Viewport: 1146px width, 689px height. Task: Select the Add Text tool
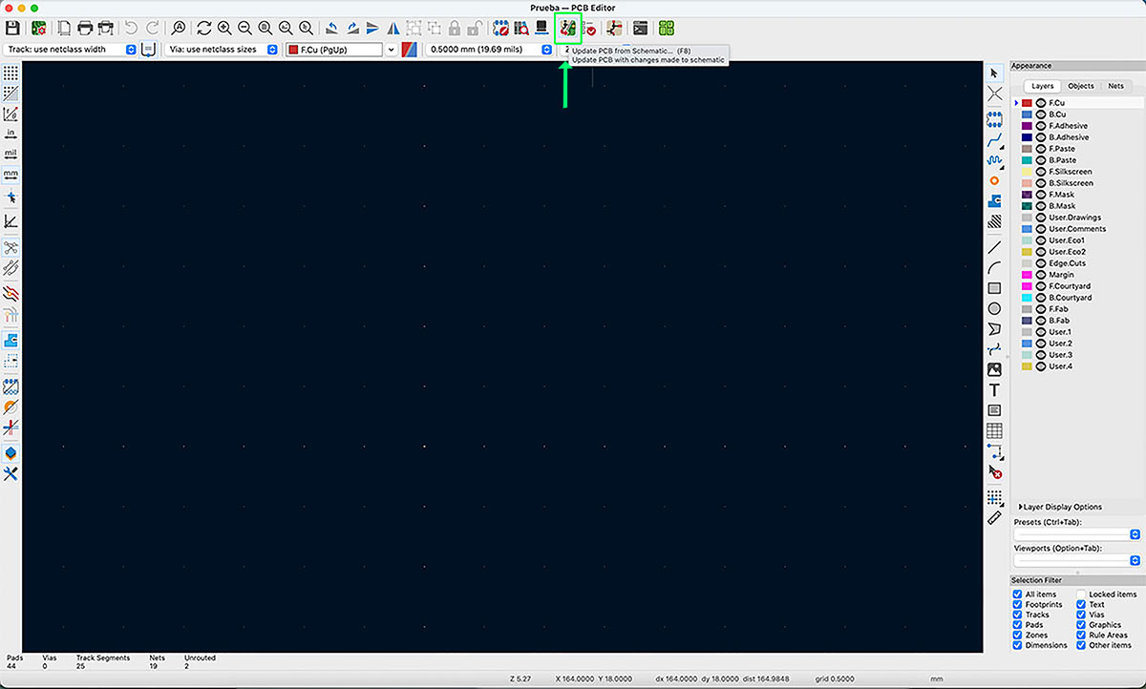tap(994, 389)
